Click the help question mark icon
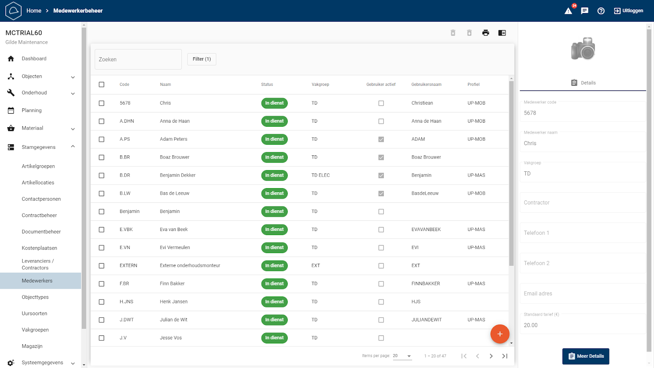Viewport: 654px width, 368px height. 601,11
